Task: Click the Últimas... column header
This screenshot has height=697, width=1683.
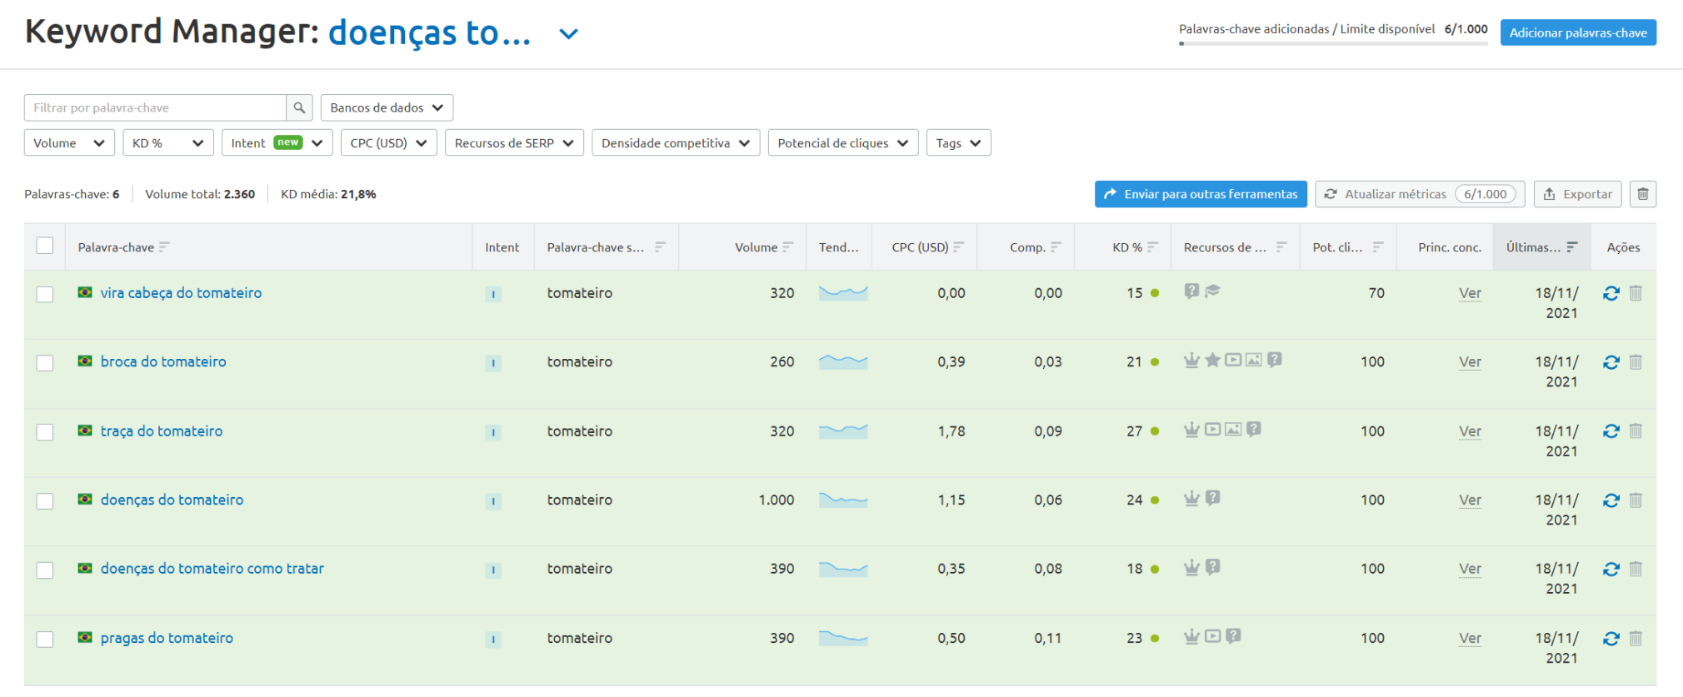Action: point(1541,247)
